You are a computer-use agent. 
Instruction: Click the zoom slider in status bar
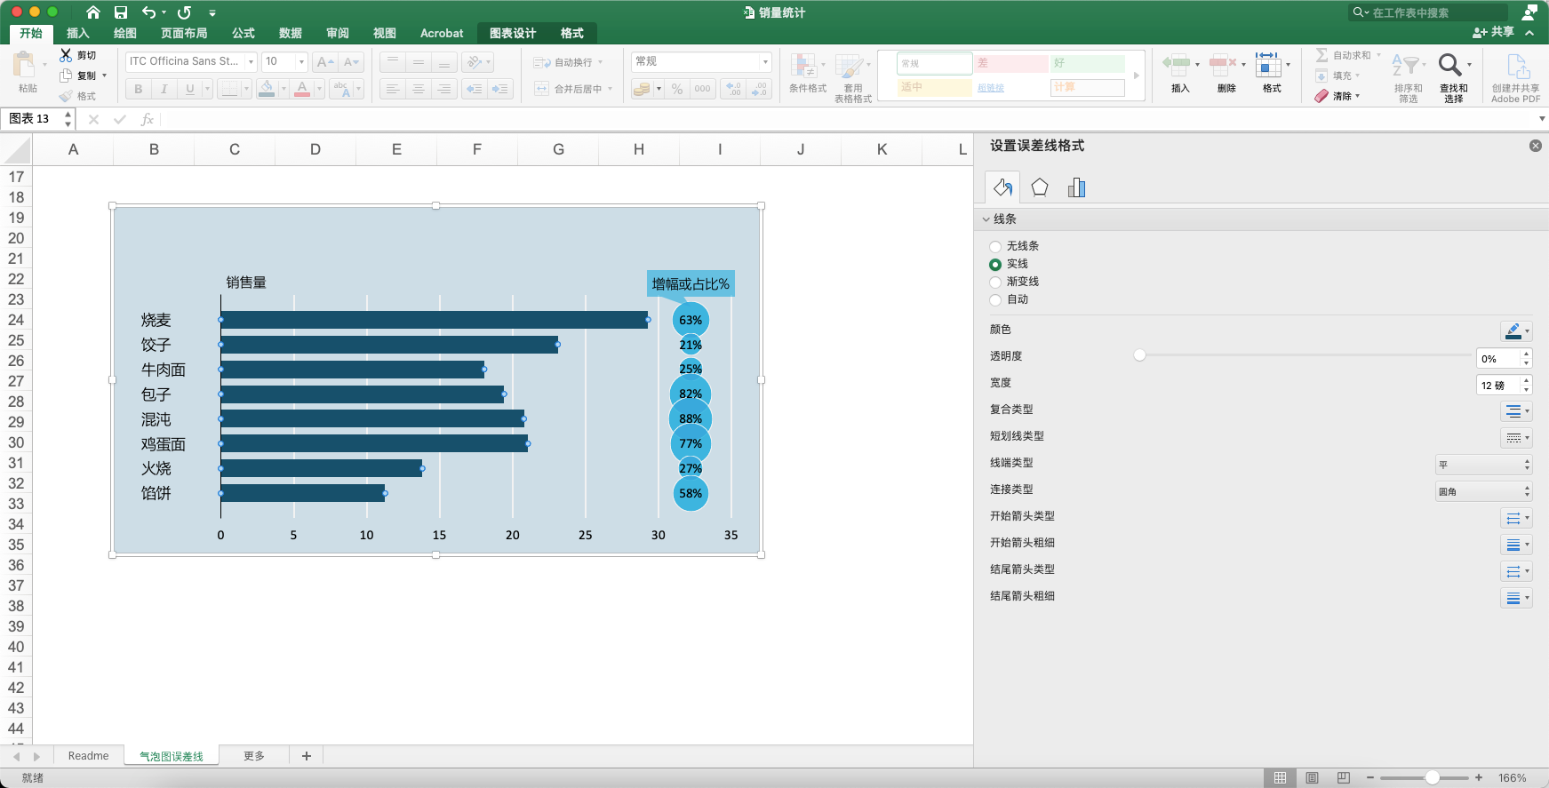tap(1432, 777)
